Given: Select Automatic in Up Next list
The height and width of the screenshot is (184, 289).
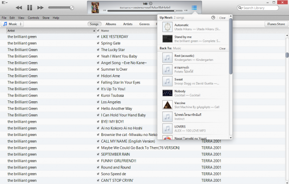Looking at the screenshot, I should coord(193,27).
